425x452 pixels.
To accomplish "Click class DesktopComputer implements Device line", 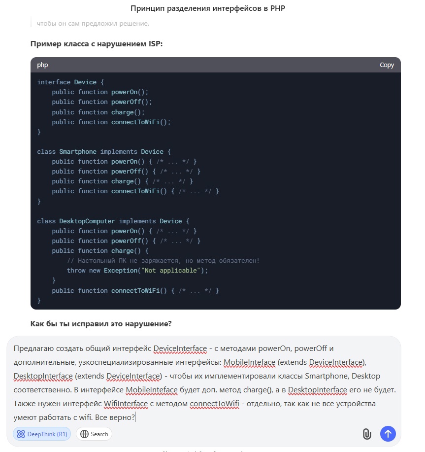I will (x=113, y=221).
